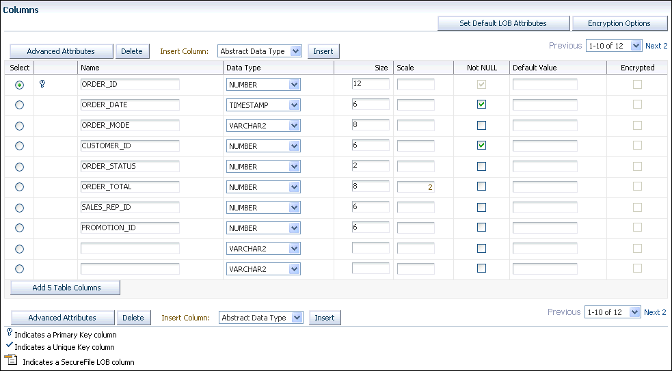This screenshot has height=371, width=672.
Task: Click the Add 5 Table Columns button
Action: pyautogui.click(x=66, y=288)
